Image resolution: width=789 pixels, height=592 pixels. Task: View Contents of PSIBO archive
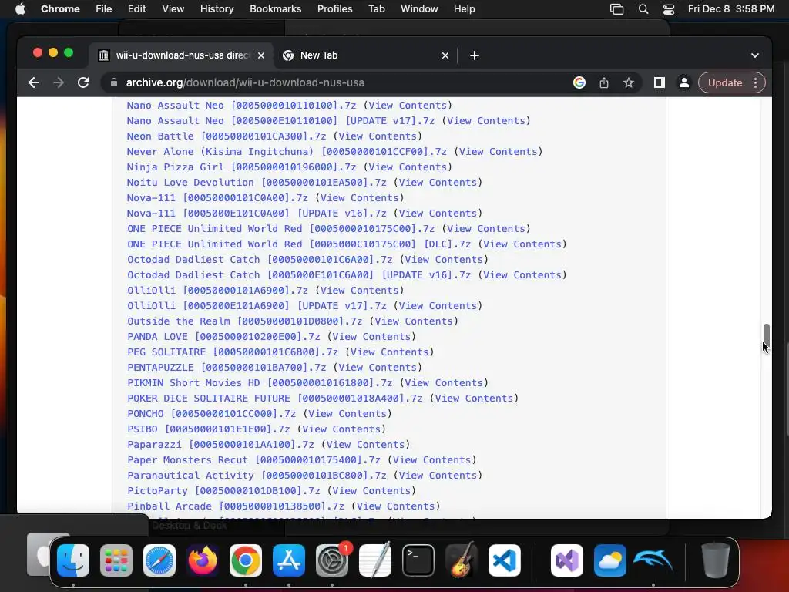click(341, 429)
